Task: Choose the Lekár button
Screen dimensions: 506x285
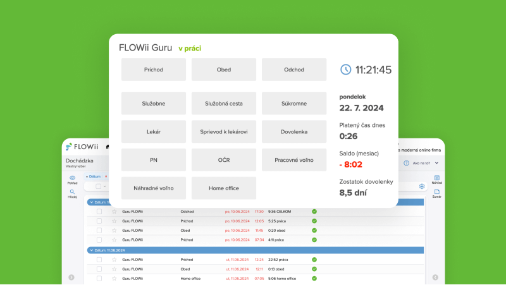Action: (x=154, y=131)
